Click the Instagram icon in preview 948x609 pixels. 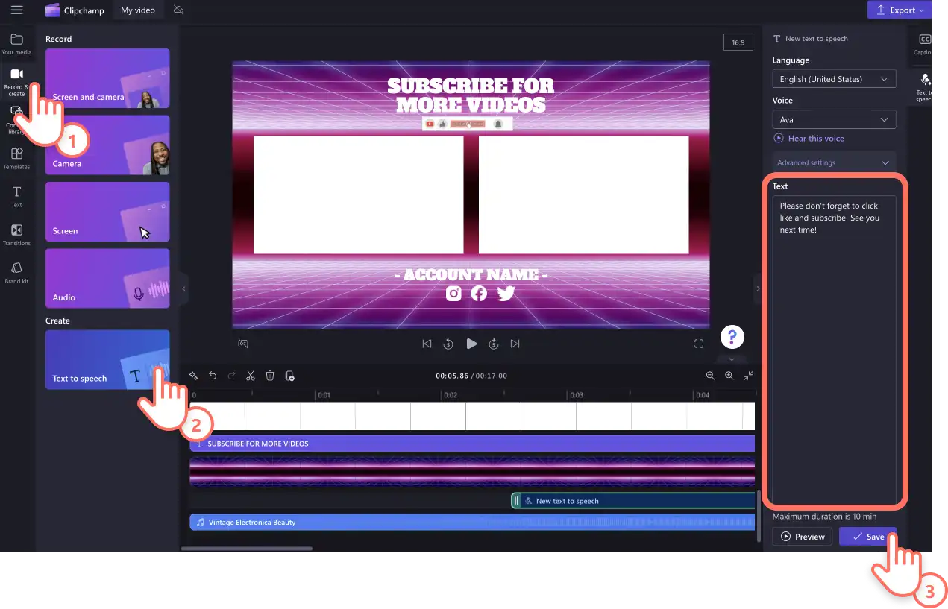click(x=453, y=294)
